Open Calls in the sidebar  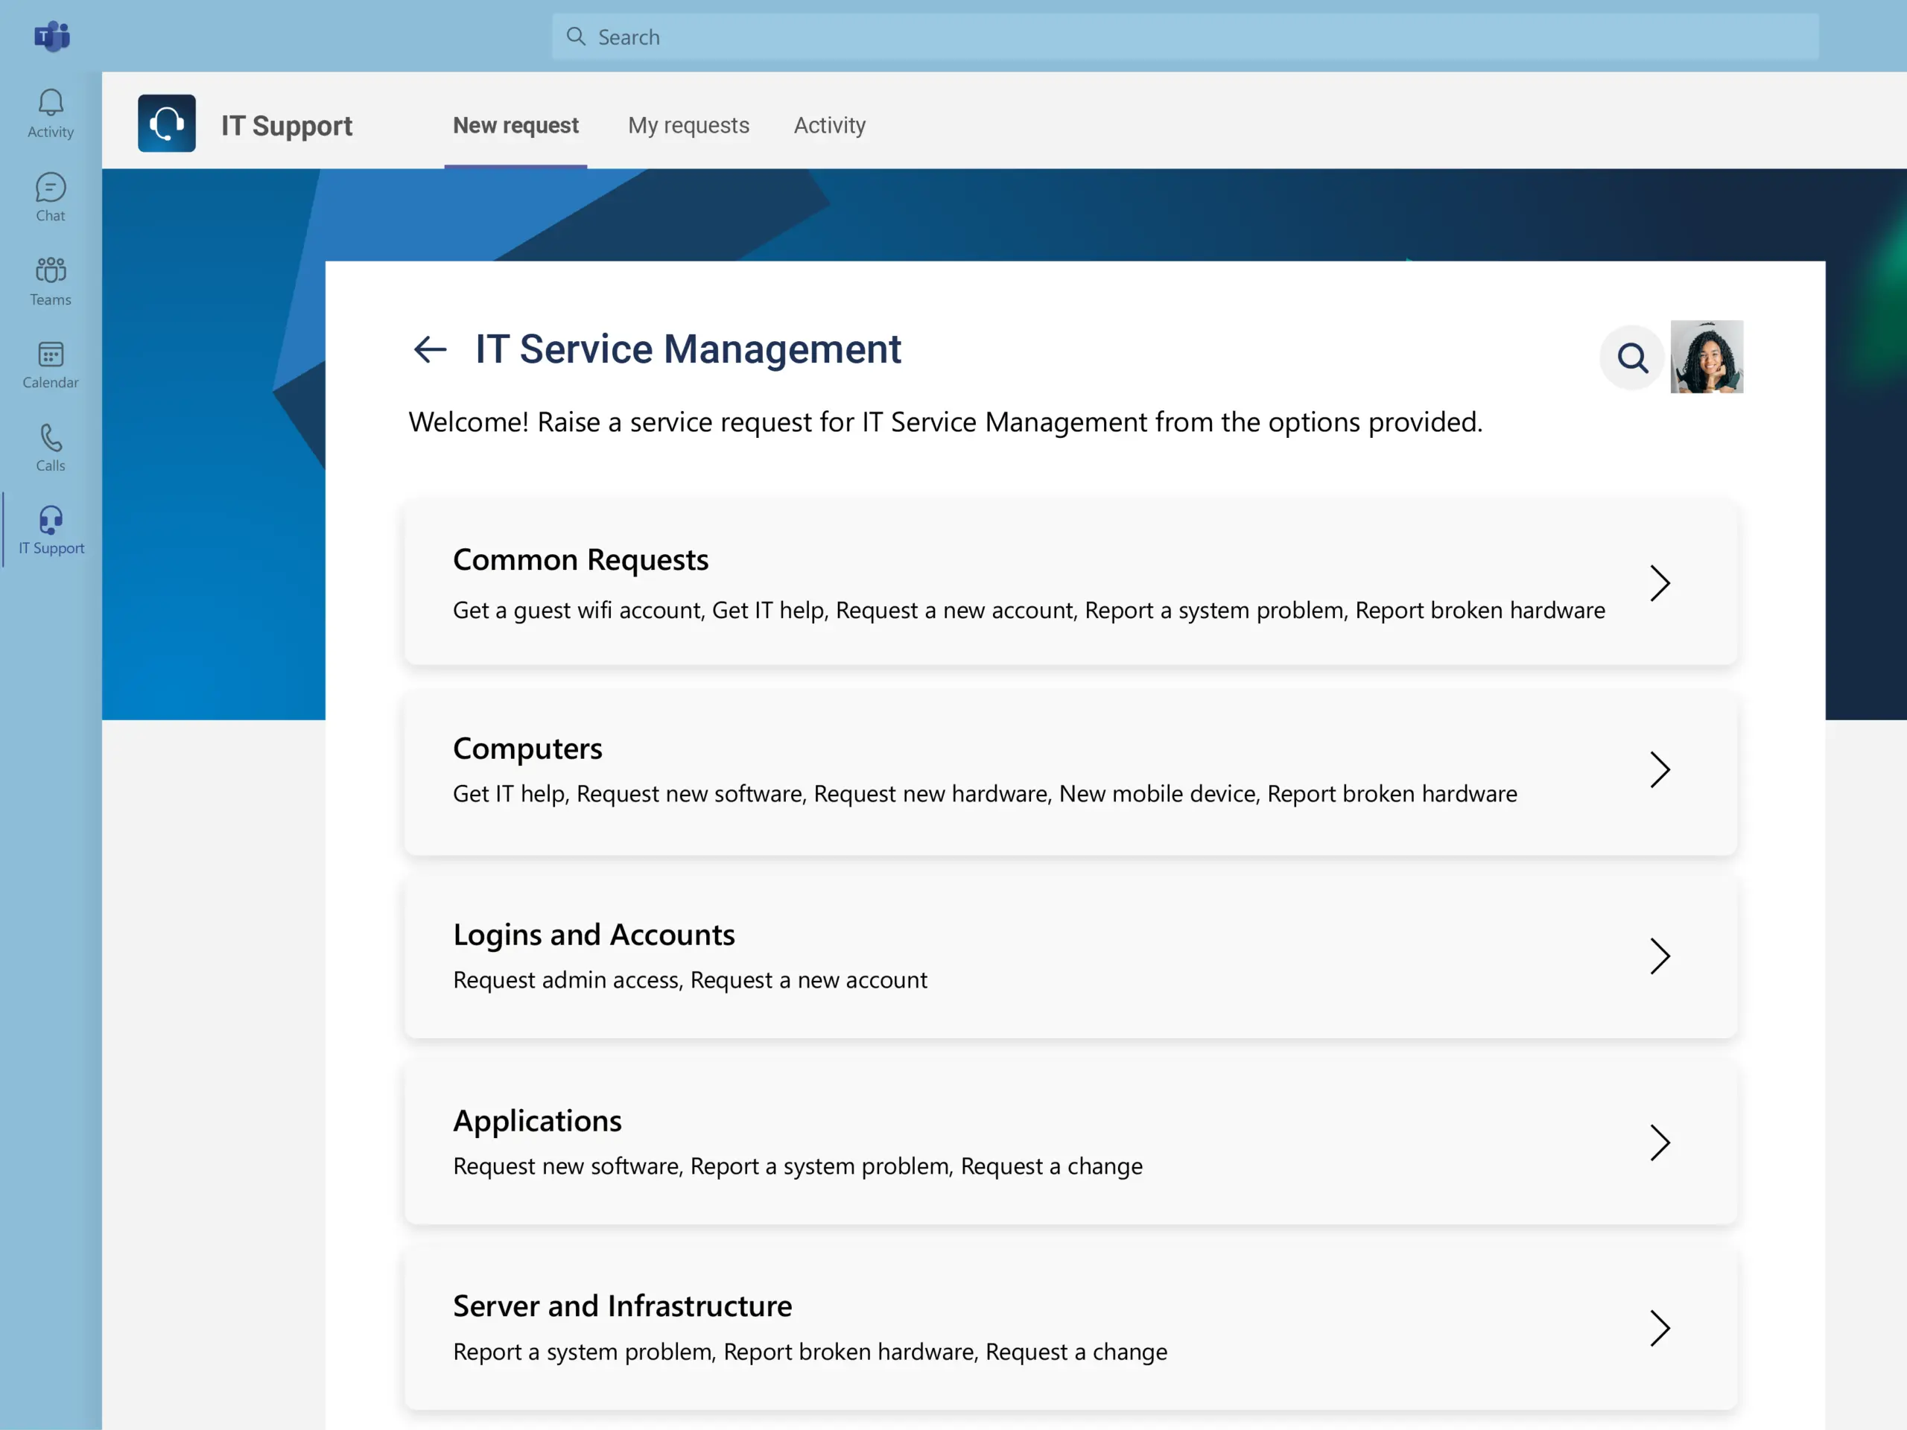pos(51,448)
